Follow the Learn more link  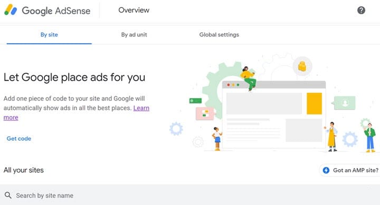[141, 108]
